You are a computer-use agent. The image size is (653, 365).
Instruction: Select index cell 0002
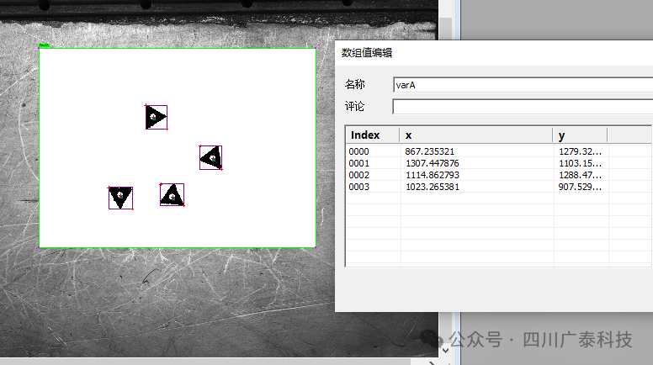[x=359, y=175]
